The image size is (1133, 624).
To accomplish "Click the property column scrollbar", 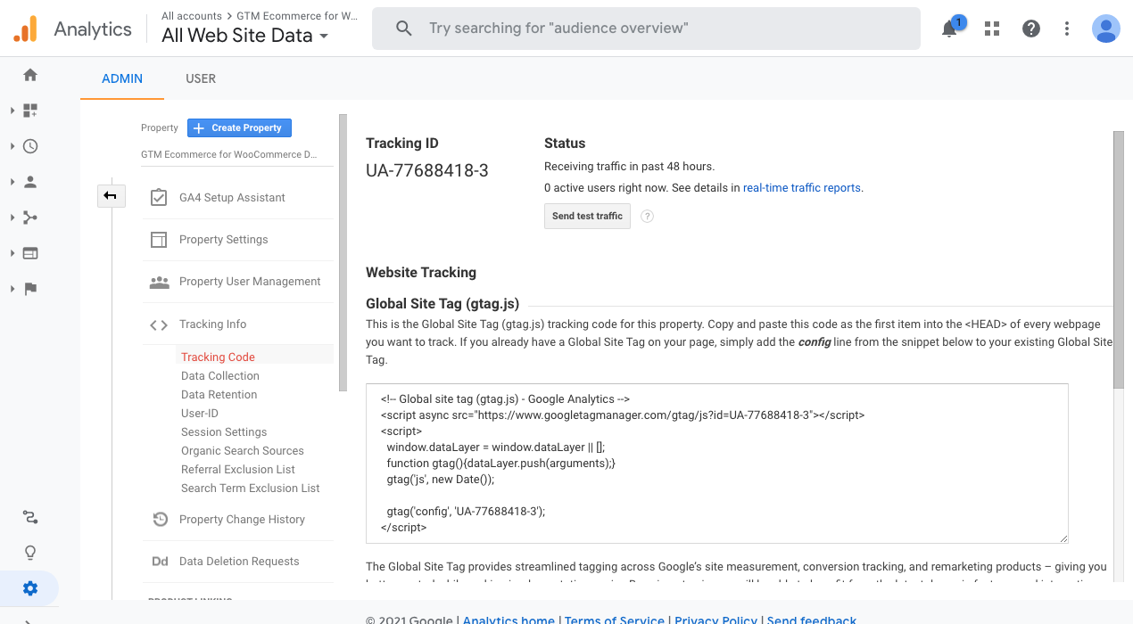I will (x=343, y=252).
